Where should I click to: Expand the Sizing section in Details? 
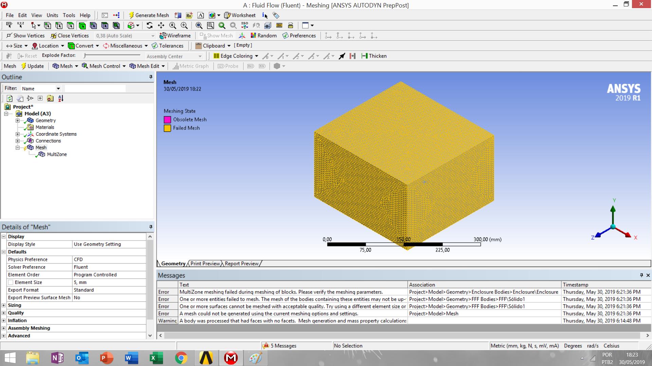coord(4,305)
